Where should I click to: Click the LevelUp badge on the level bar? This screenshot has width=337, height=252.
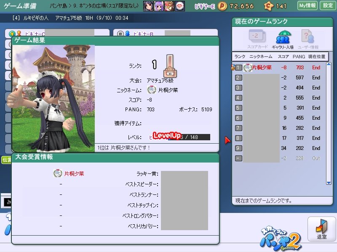[167, 135]
